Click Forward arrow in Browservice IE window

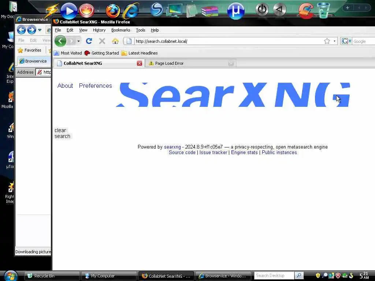point(31,30)
